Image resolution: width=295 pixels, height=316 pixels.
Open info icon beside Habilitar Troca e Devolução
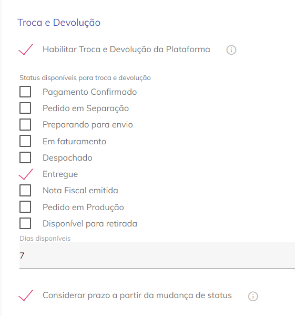click(231, 50)
